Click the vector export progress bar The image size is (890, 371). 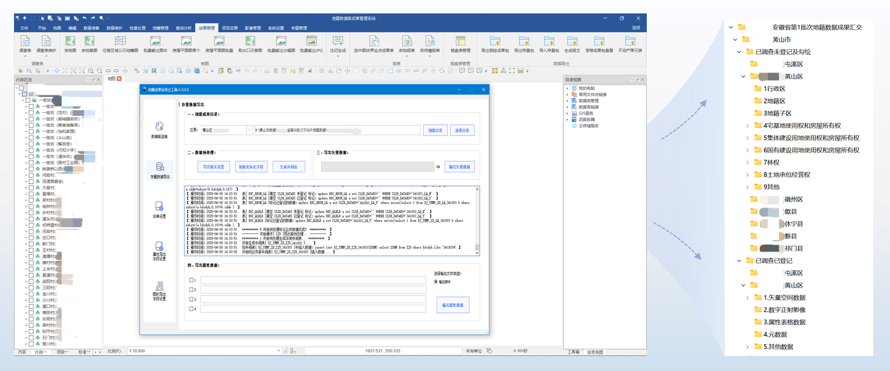(377, 167)
